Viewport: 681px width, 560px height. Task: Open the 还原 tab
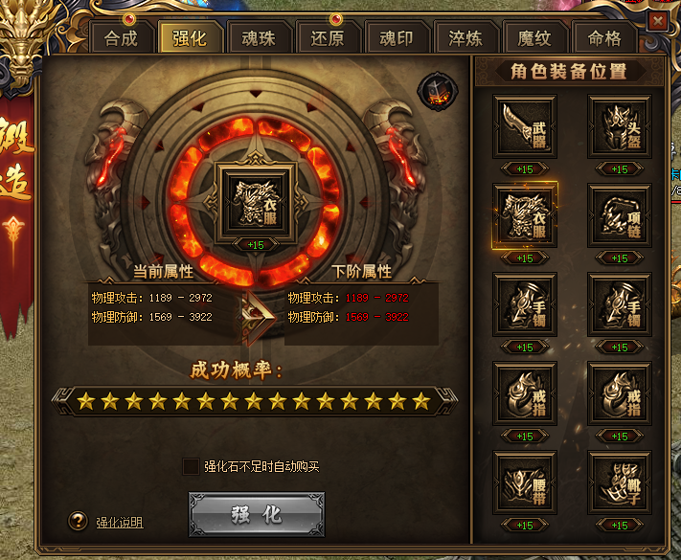tap(328, 38)
